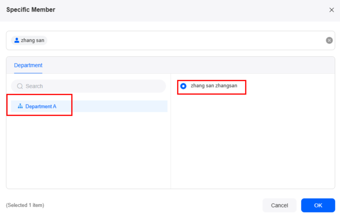Click empty area below Department A tree
The image size is (340, 216).
tap(88, 152)
